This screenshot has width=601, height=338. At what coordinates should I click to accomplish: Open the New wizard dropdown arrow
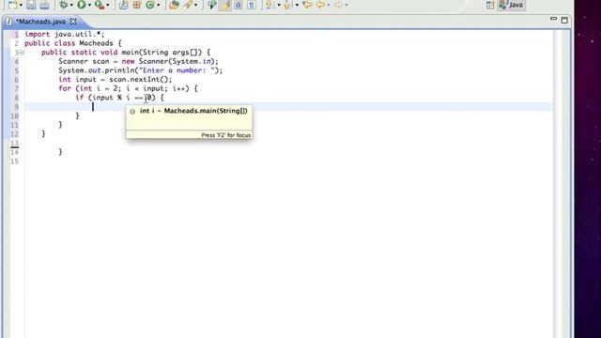[21, 5]
